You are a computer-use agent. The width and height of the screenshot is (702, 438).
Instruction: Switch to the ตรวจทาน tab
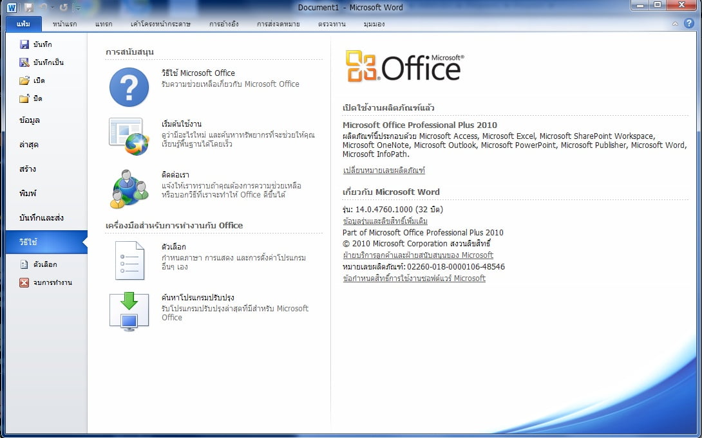(x=332, y=24)
